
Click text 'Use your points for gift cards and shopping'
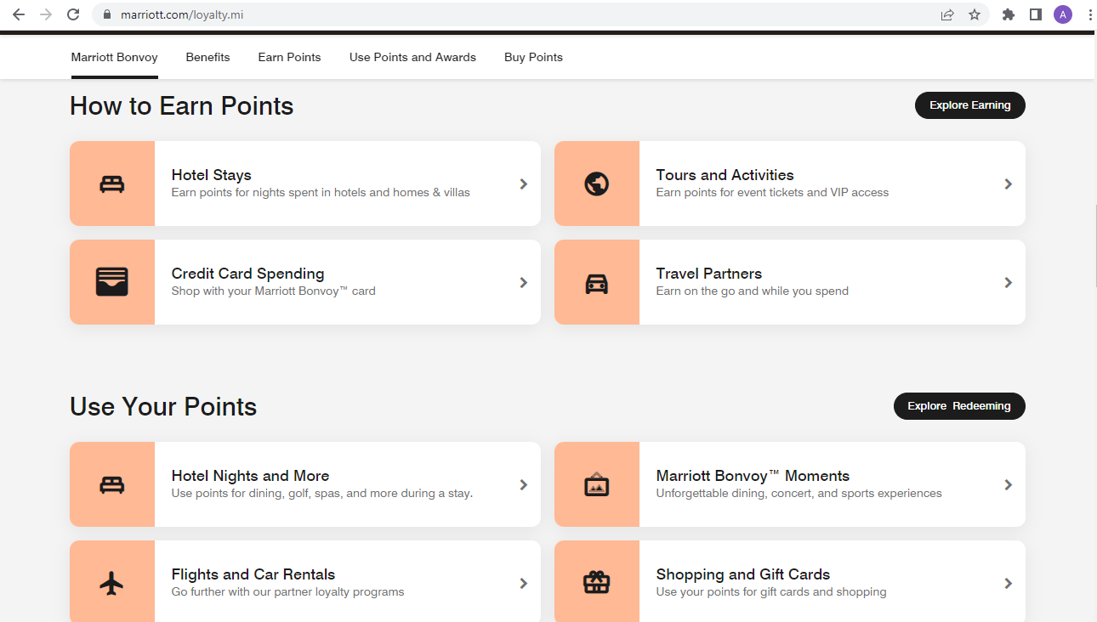coord(771,592)
